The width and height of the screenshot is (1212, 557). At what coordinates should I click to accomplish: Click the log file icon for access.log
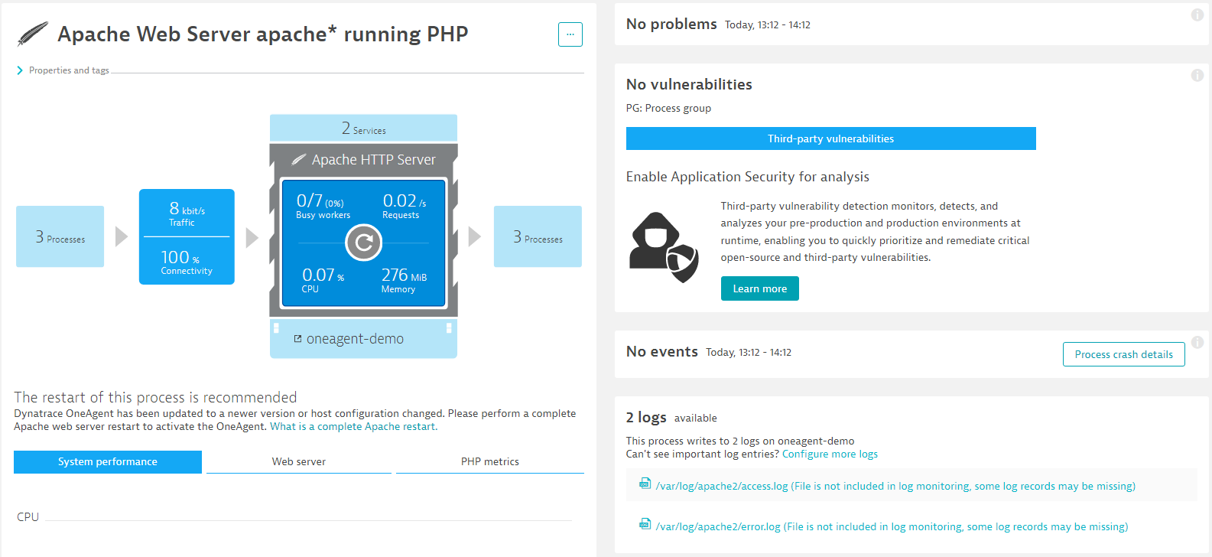pos(645,484)
